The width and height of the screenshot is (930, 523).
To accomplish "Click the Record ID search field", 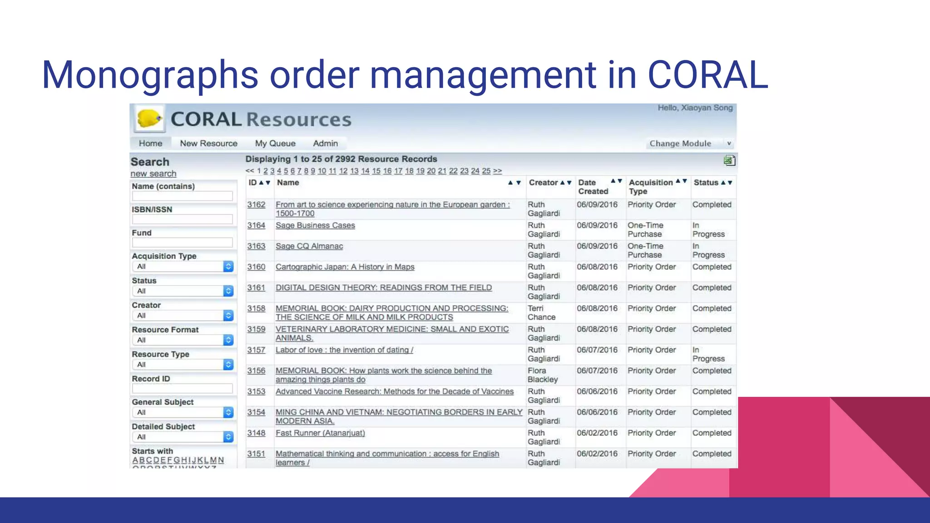I will 183,389.
